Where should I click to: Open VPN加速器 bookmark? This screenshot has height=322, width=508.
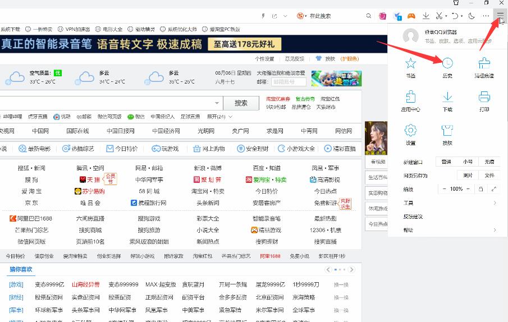coord(74,29)
